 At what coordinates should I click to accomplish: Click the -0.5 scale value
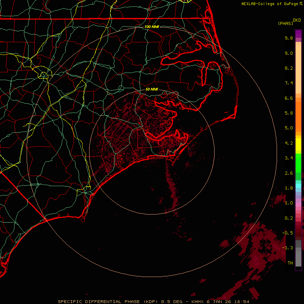[287, 233]
